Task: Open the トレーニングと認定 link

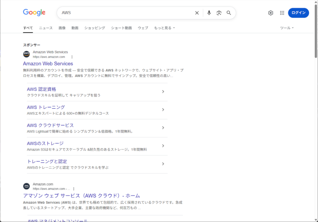Action: (47, 161)
